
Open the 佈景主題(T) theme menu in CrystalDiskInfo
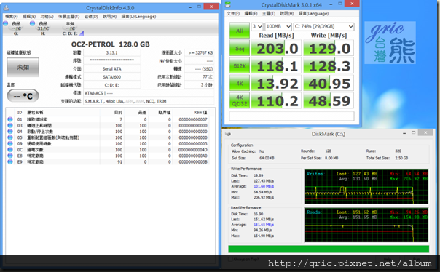[x=68, y=17]
